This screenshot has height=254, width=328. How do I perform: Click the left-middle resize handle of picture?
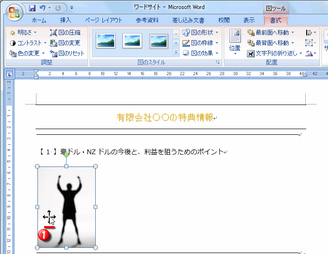[x=37, y=207]
